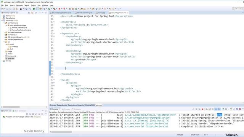
Task: Collapse the dependencies fold marker on line 21
Action: point(54,33)
